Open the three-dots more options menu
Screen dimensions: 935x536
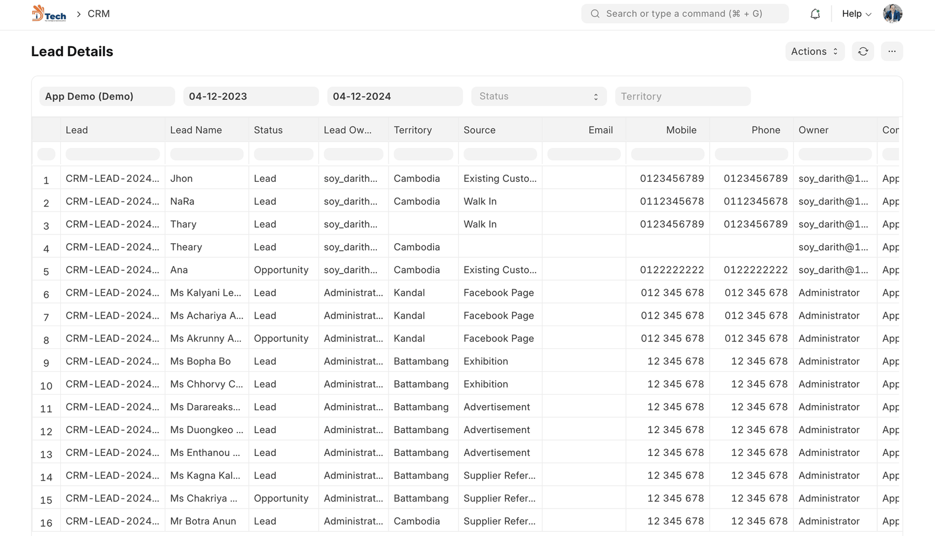coord(892,51)
